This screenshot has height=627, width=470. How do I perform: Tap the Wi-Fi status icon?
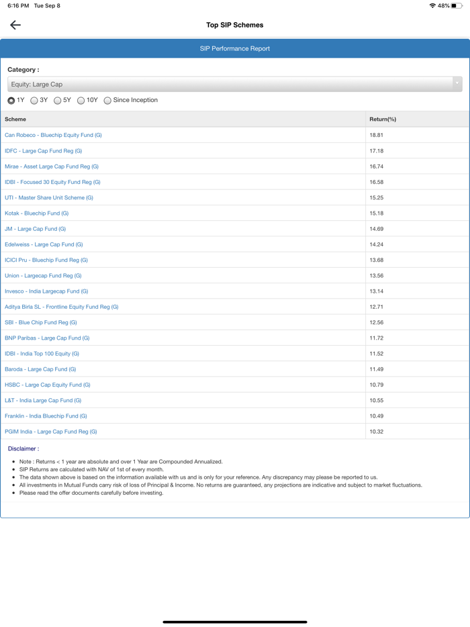[x=432, y=5]
